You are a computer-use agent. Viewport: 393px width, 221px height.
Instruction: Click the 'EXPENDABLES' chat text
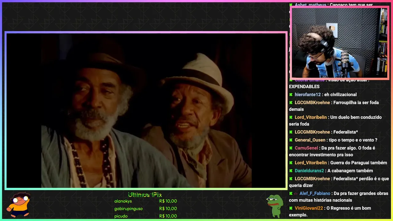(304, 87)
